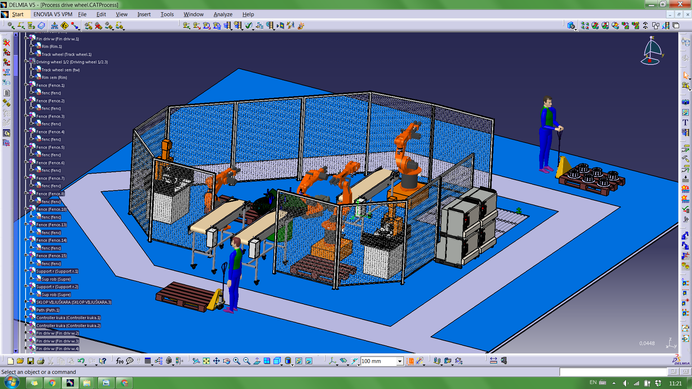Click the Print icon
The height and width of the screenshot is (389, 692).
click(41, 361)
